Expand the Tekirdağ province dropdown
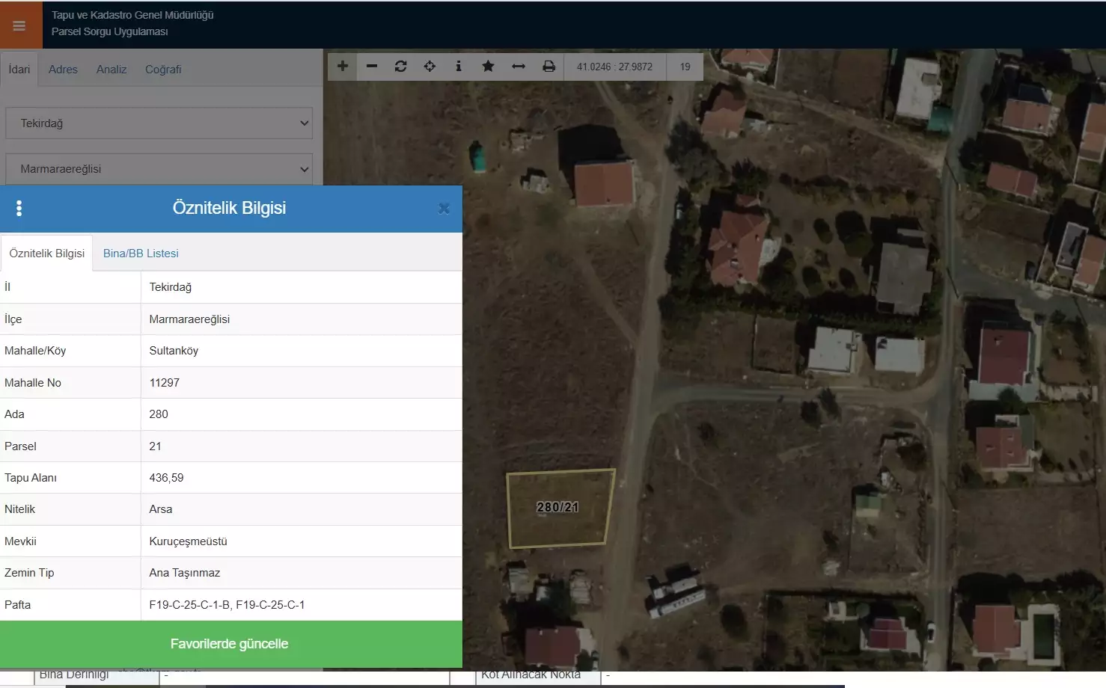 tap(159, 123)
